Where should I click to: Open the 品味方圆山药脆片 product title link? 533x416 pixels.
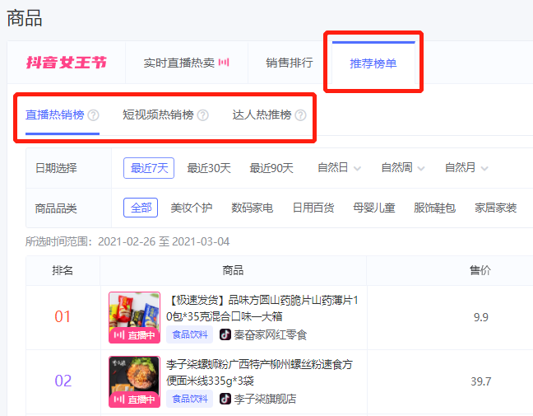262,308
